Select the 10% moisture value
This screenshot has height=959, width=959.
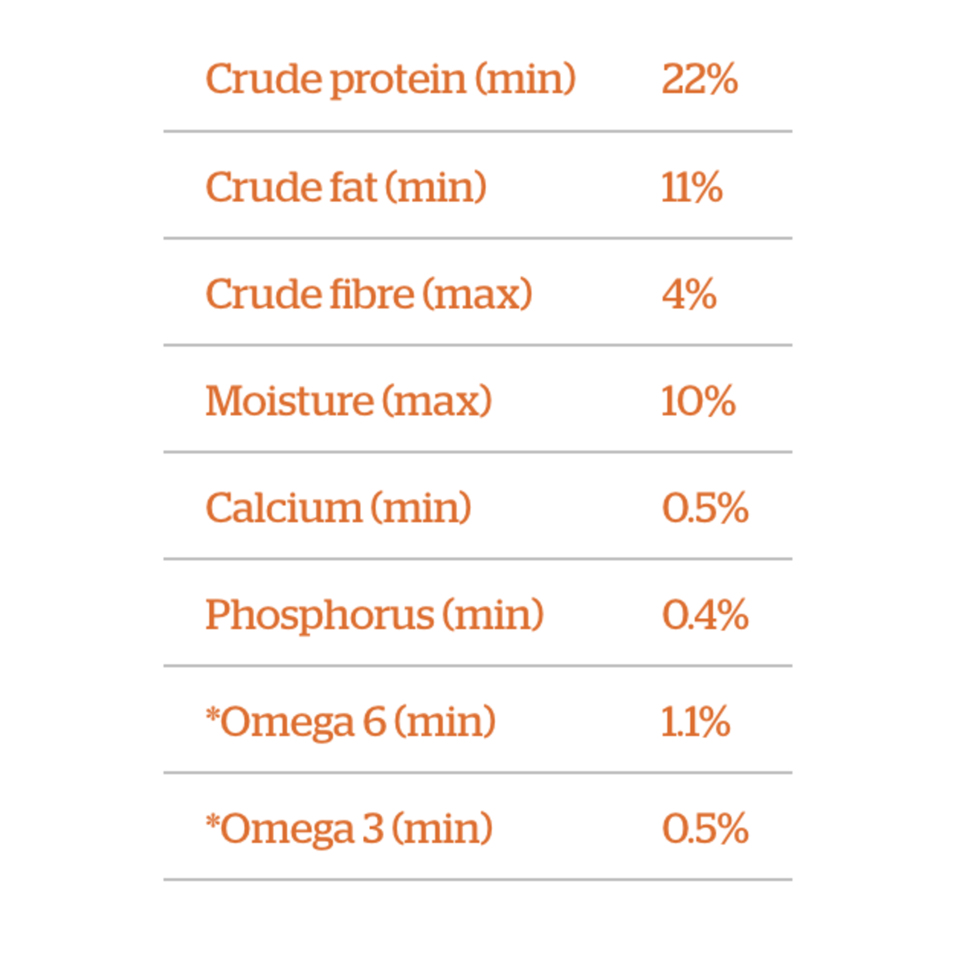(x=698, y=401)
